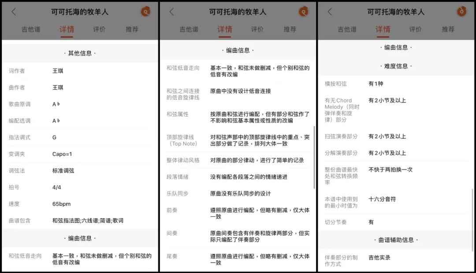Select the 推荐 tab in the right panel
The image size is (476, 273).
point(448,30)
